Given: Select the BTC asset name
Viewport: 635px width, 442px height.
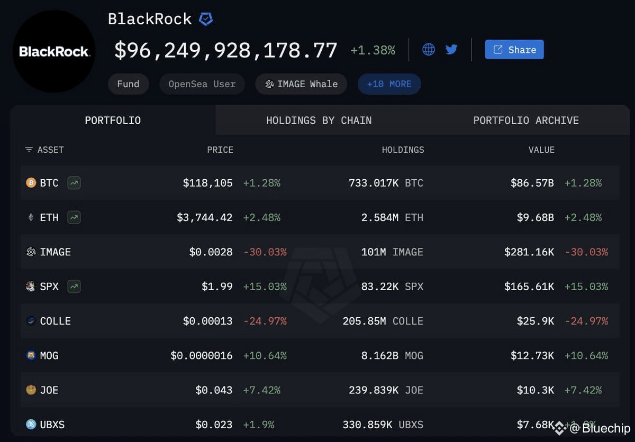Looking at the screenshot, I should 49,183.
